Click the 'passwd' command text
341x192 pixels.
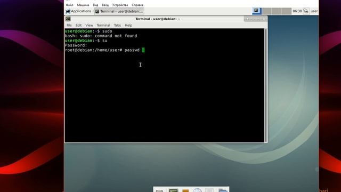pos(132,50)
